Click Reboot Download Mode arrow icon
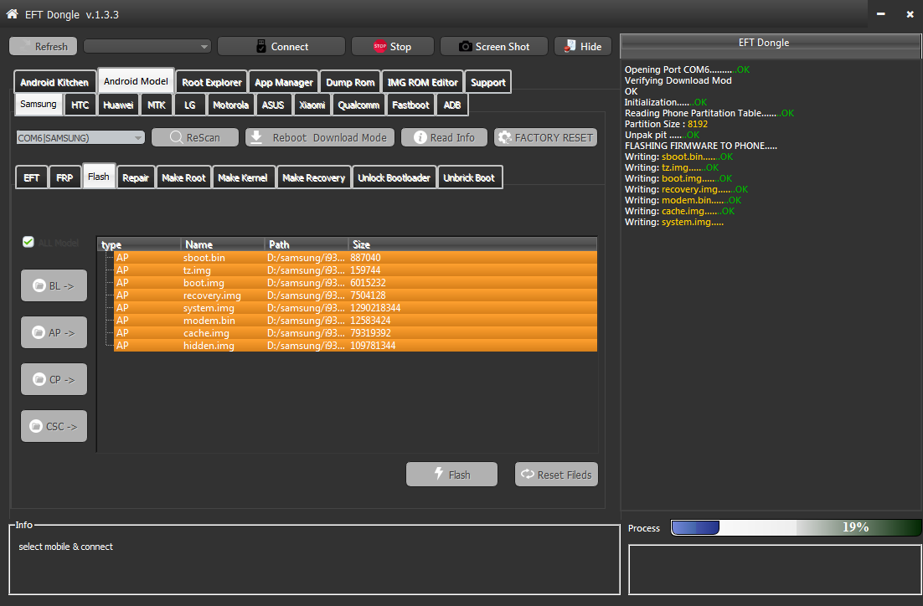 (256, 137)
